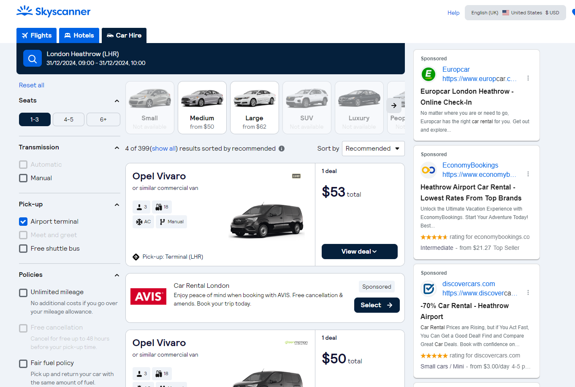575x387 pixels.
Task: Tick the Free cancellation checkbox
Action: 23,328
